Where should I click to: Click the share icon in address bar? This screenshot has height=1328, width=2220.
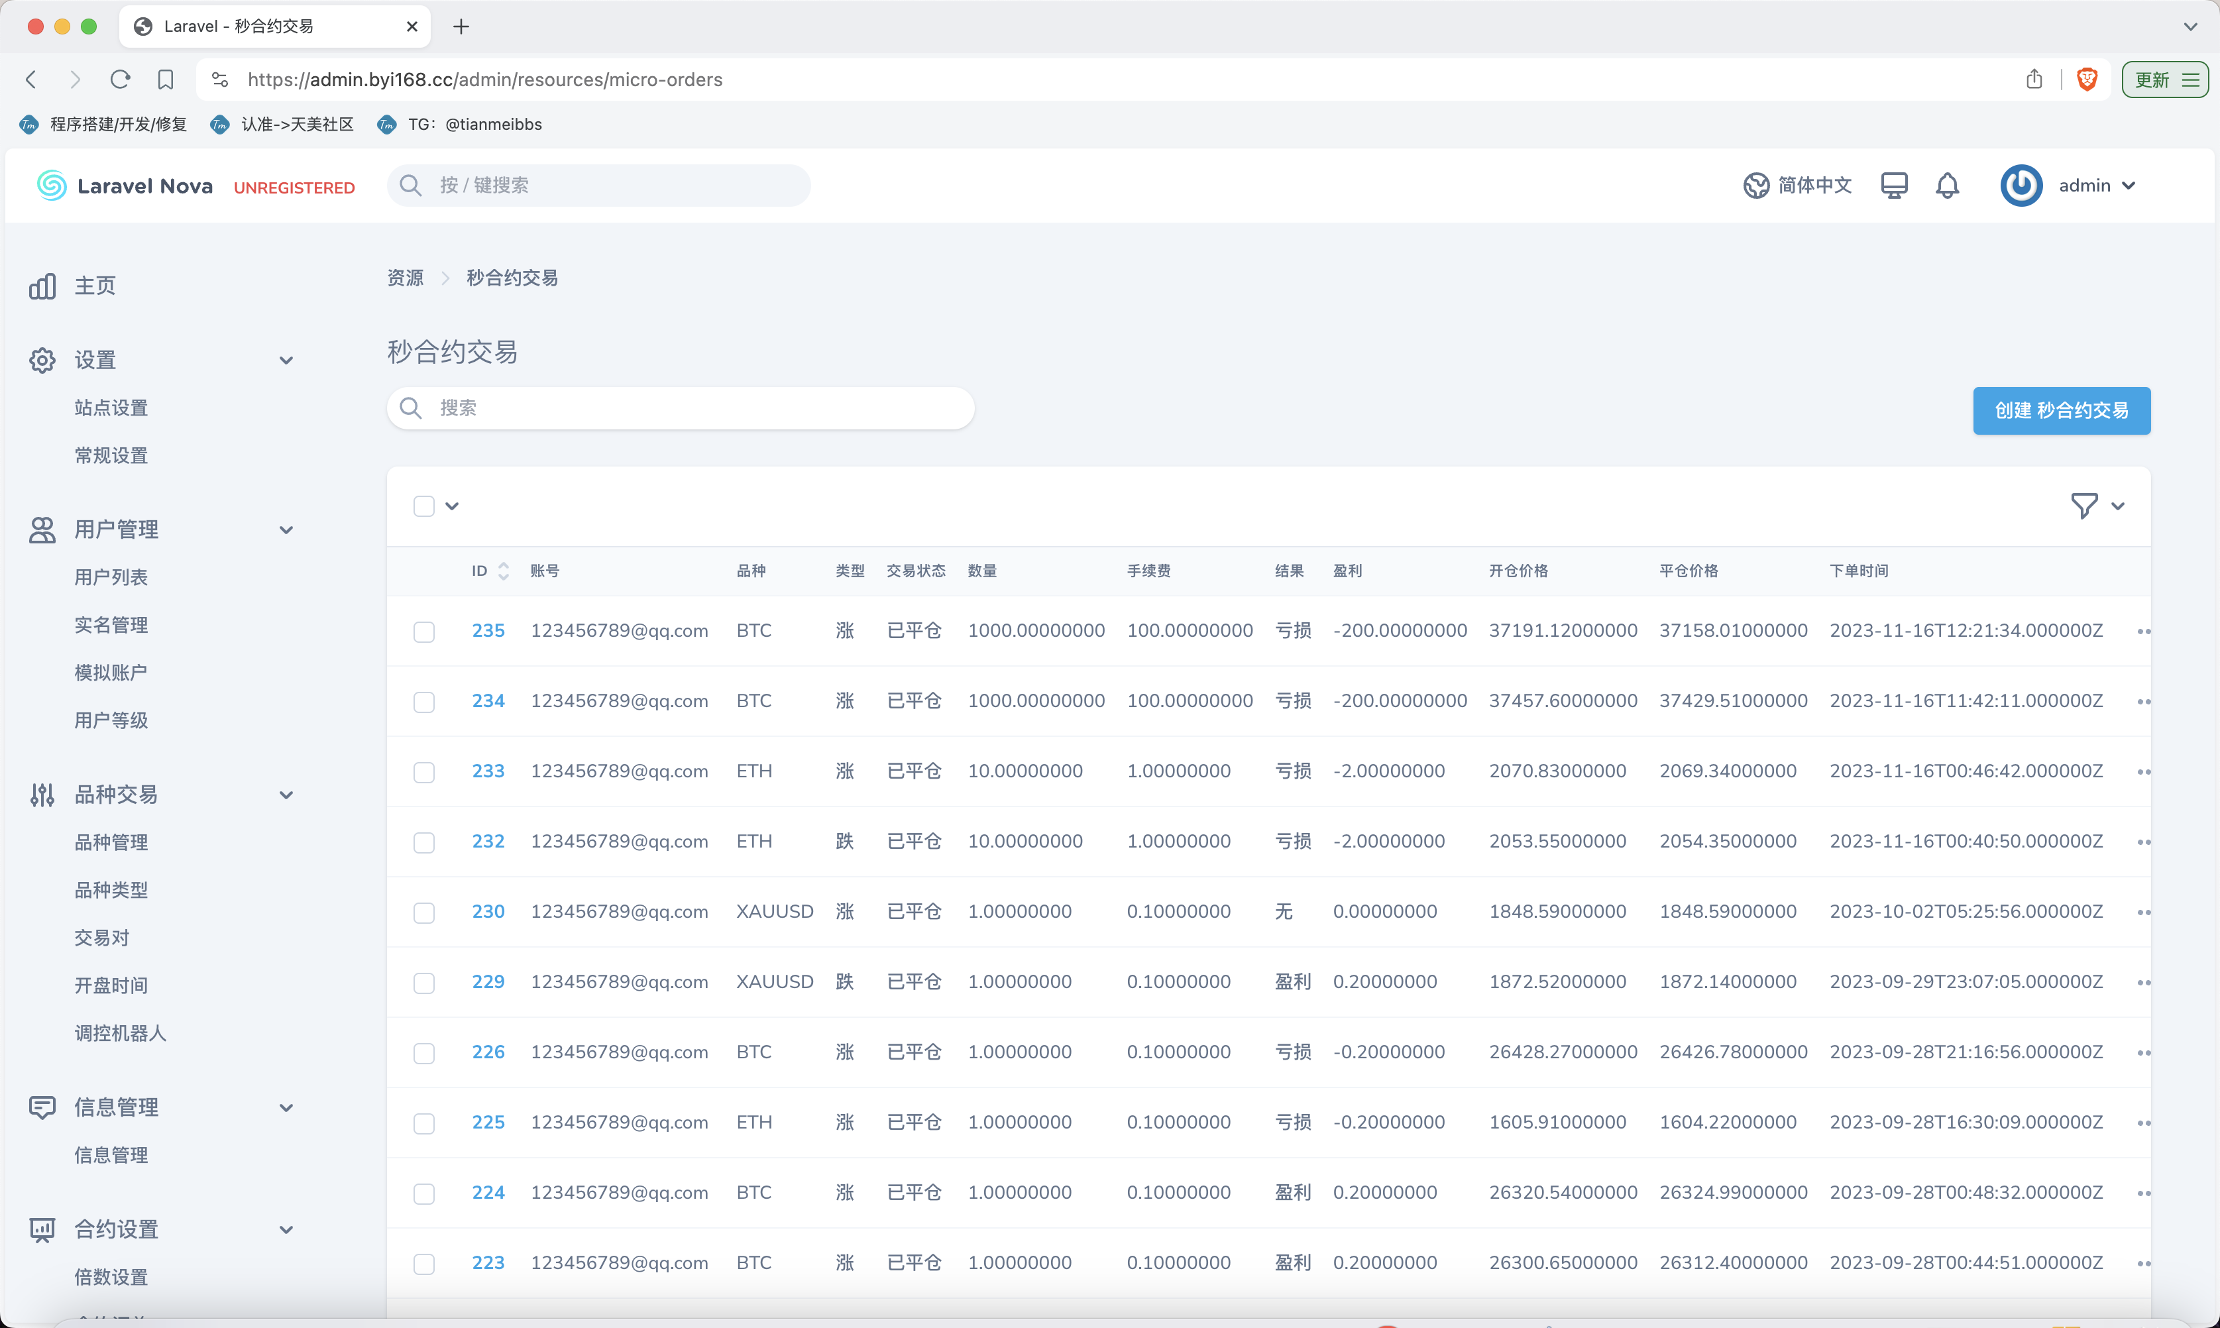(2034, 80)
